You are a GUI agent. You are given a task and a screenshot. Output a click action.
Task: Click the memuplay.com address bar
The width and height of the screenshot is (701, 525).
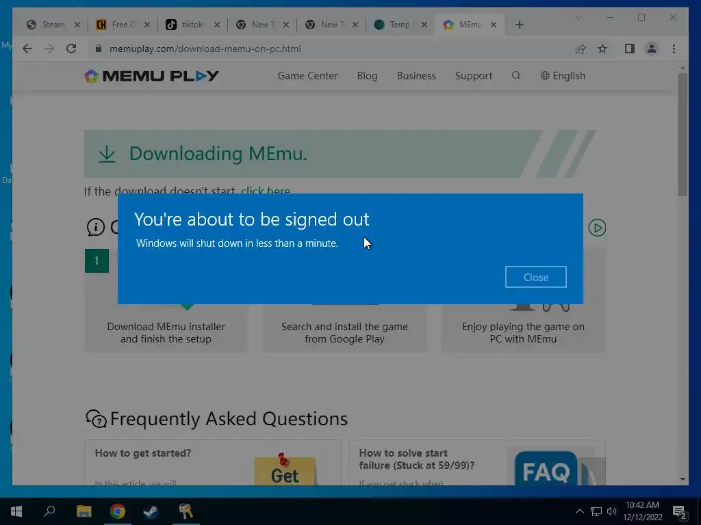point(331,49)
